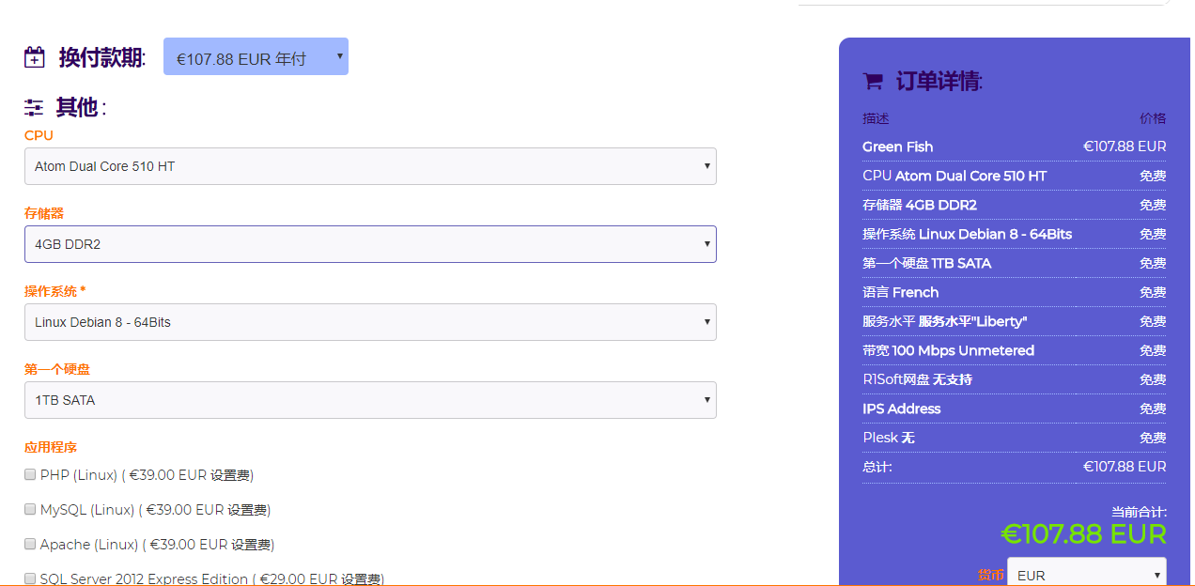1195x586 pixels.
Task: Click the green €107.88 EUR current total
Action: coord(1083,534)
